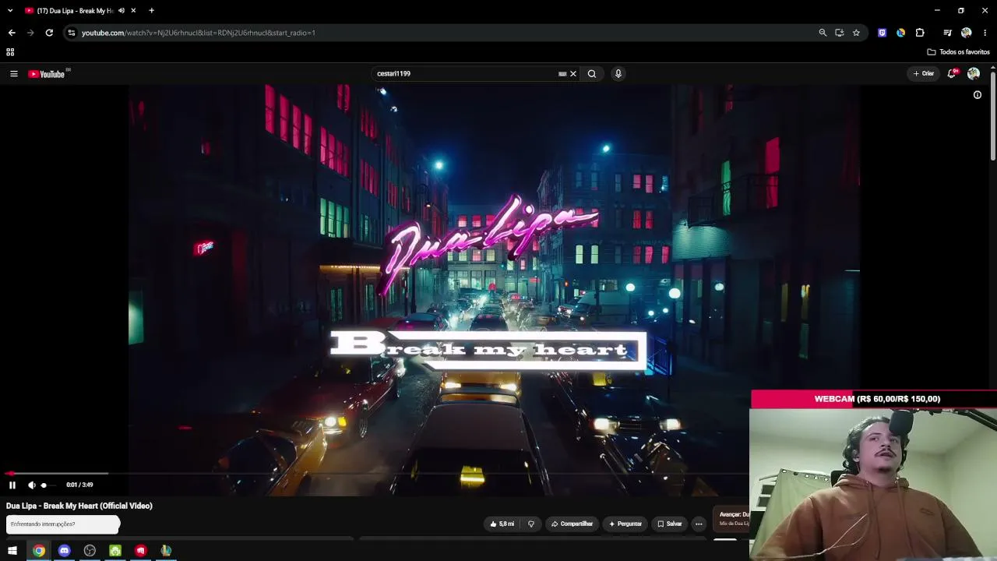Click the install app icon in the address bar
Image resolution: width=997 pixels, height=561 pixels.
[840, 33]
